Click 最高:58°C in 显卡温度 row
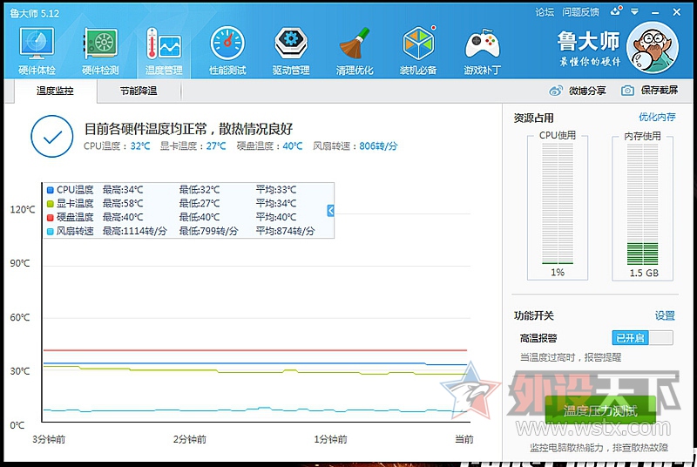 click(123, 204)
